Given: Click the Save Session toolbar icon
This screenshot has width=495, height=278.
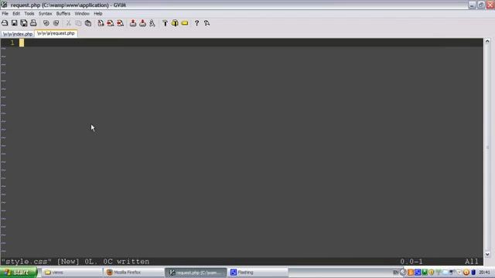Looking at the screenshot, I should (142, 23).
